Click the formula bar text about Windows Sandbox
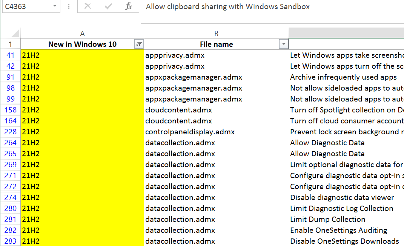Image resolution: width=404 pixels, height=246 pixels. click(x=228, y=6)
